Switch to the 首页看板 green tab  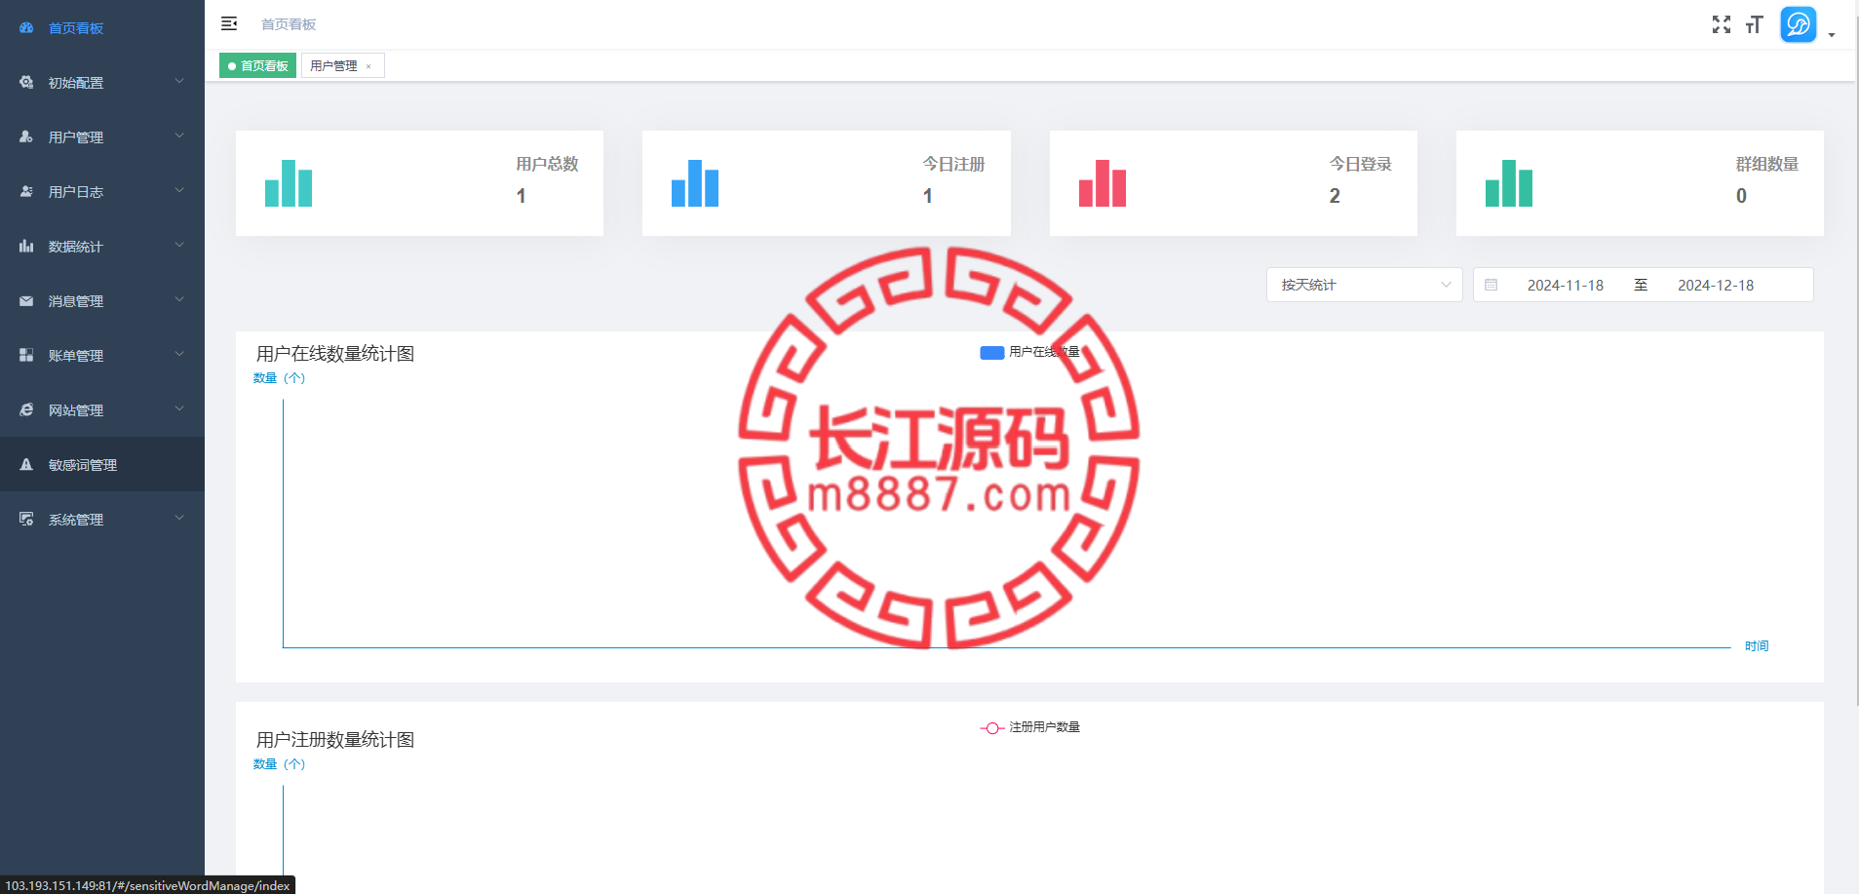pyautogui.click(x=257, y=65)
